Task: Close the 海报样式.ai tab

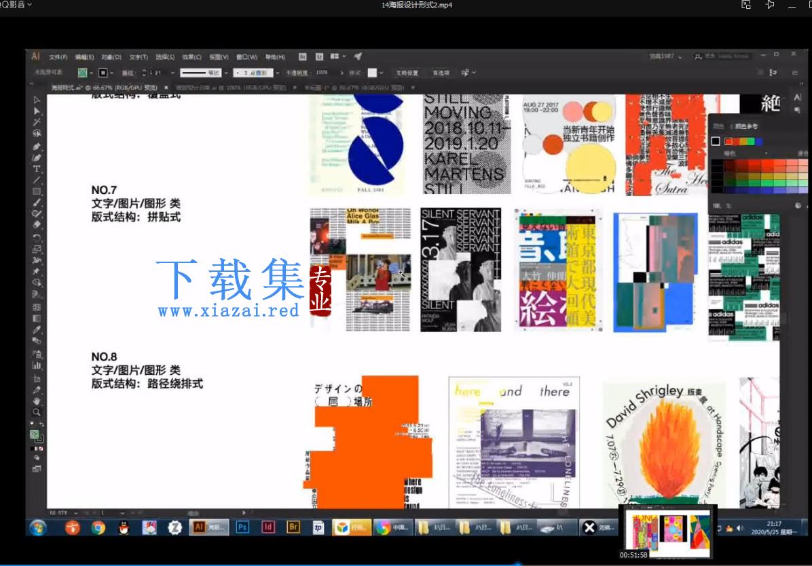Action: [166, 88]
